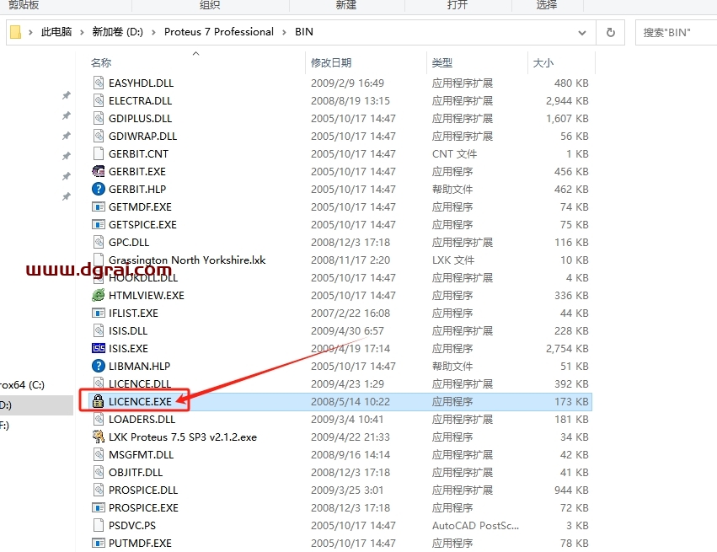Click the 搜索"BIN" search box
The height and width of the screenshot is (552, 717).
click(x=676, y=33)
